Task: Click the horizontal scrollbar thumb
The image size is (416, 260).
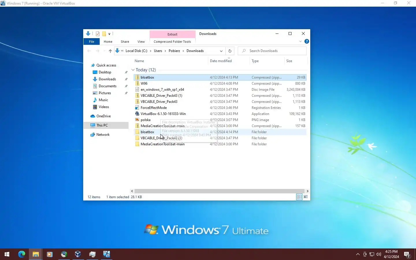Action: pos(220,191)
